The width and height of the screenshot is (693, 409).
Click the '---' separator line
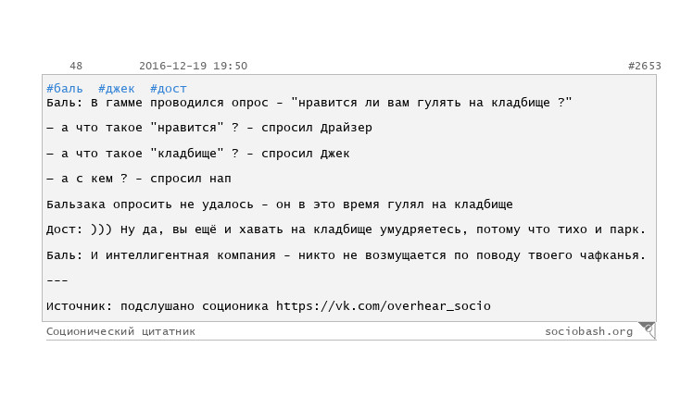tap(57, 280)
